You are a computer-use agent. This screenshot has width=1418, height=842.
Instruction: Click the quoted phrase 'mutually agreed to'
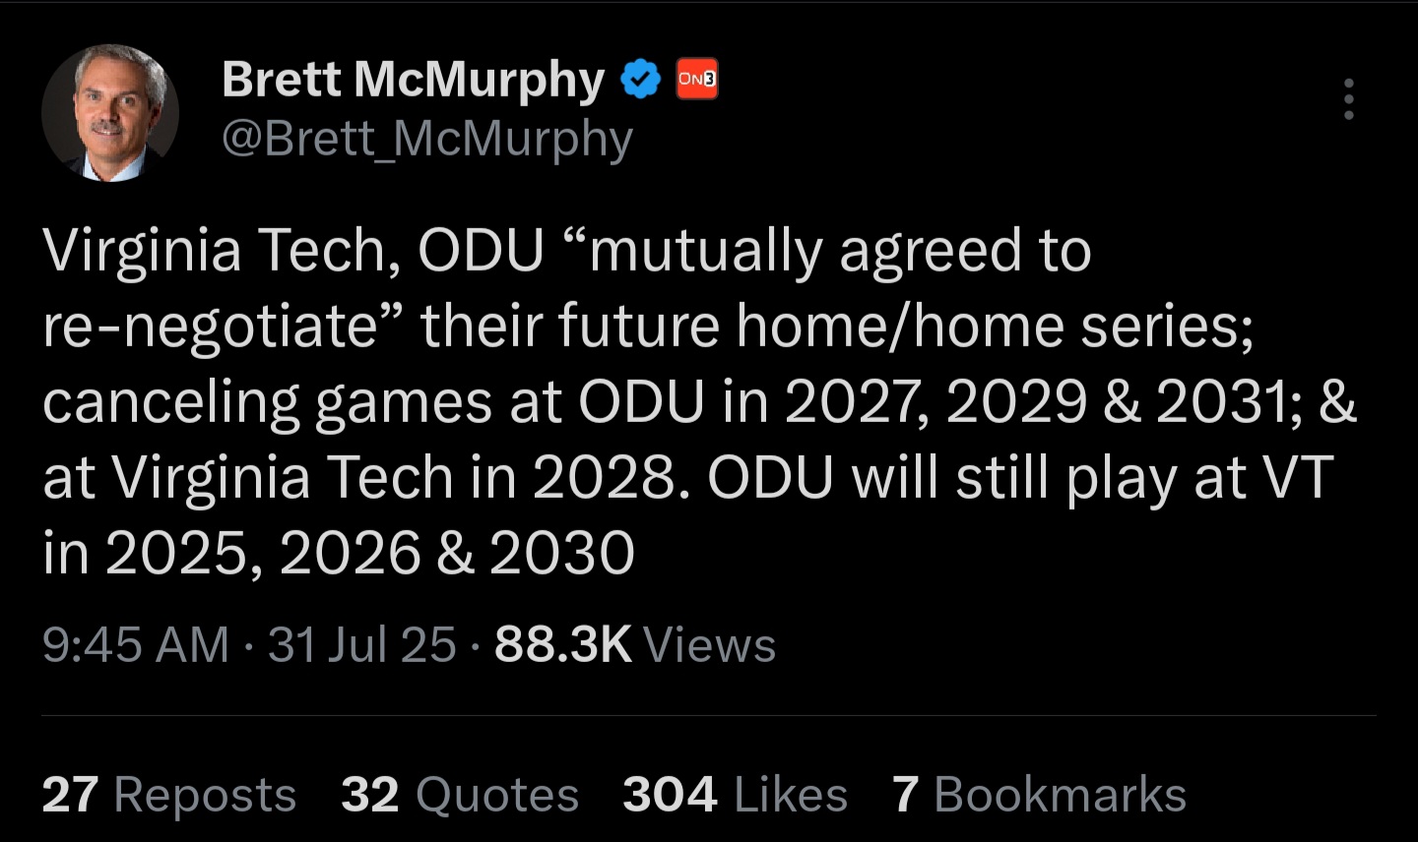[x=837, y=251]
